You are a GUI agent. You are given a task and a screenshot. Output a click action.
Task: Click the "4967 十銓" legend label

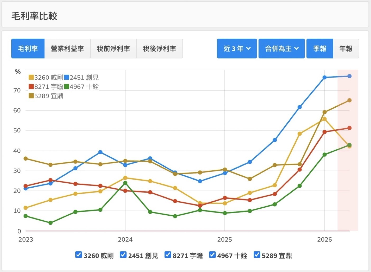coord(84,87)
